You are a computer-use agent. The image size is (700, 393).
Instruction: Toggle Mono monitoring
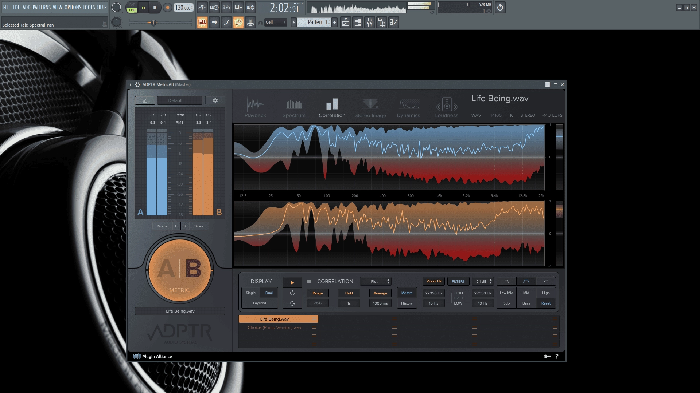(162, 226)
